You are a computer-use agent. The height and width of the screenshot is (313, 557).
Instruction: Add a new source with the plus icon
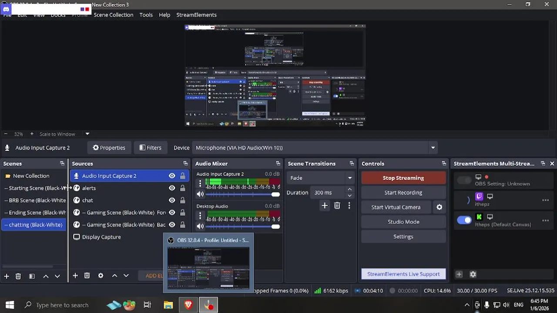click(75, 276)
